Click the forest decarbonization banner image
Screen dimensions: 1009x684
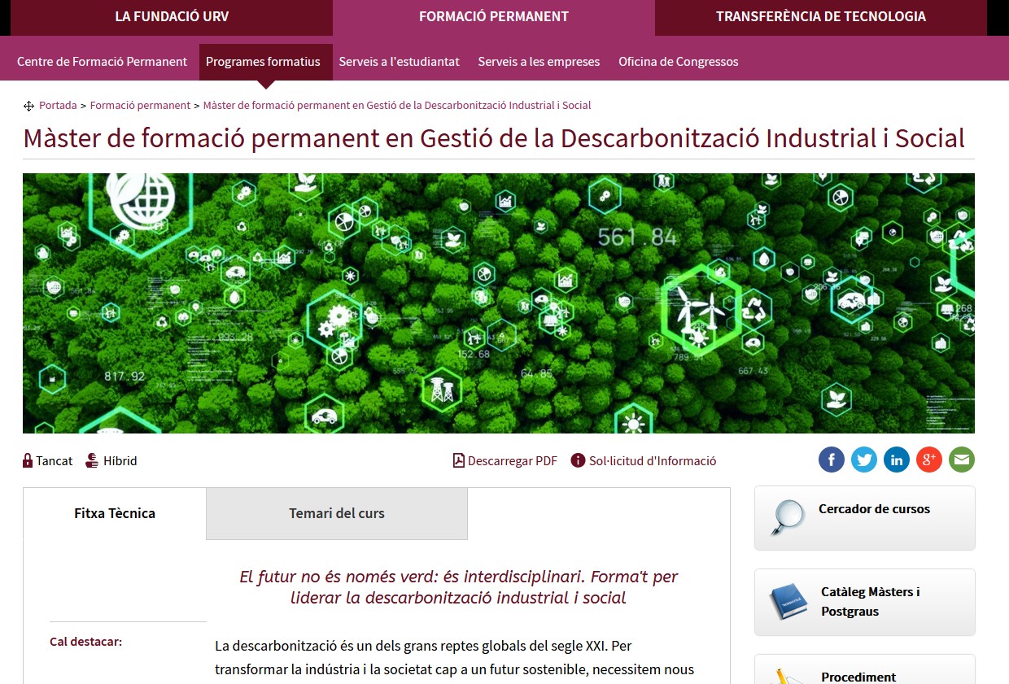[498, 303]
